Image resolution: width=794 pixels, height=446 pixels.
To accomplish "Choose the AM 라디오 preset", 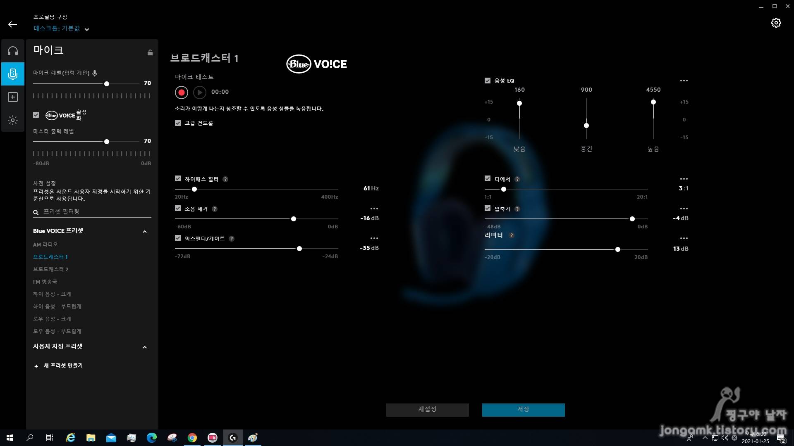I will [x=45, y=244].
